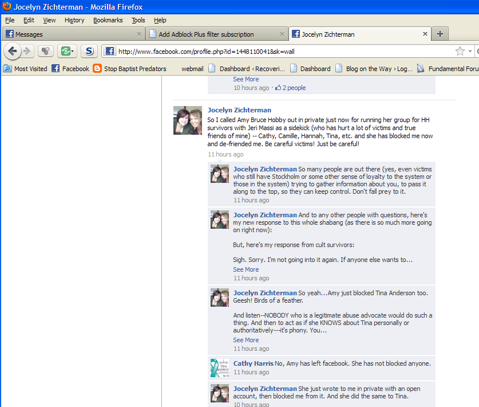Open the Dashboard ‹ Recoveri... bookmark

[x=247, y=69]
